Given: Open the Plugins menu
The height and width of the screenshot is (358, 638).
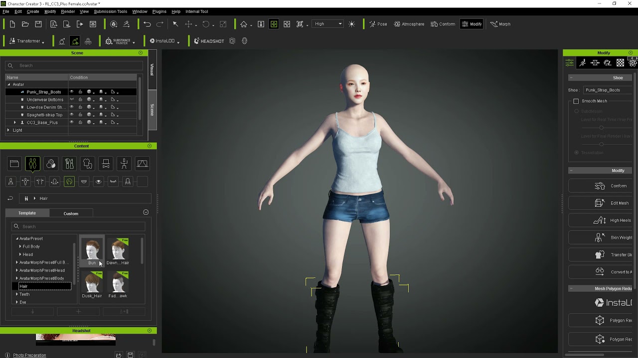Looking at the screenshot, I should click(x=159, y=11).
